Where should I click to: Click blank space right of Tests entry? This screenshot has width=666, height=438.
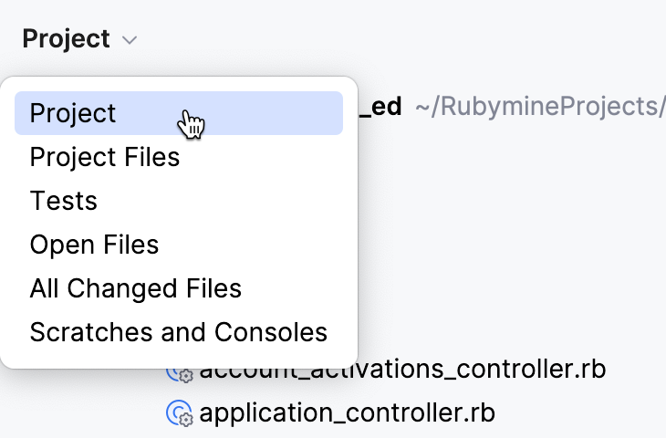[x=228, y=201]
